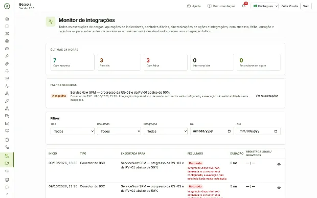The image size is (317, 198).
Task: Click the EXECUTADA PARA column header
Action: click(x=133, y=153)
